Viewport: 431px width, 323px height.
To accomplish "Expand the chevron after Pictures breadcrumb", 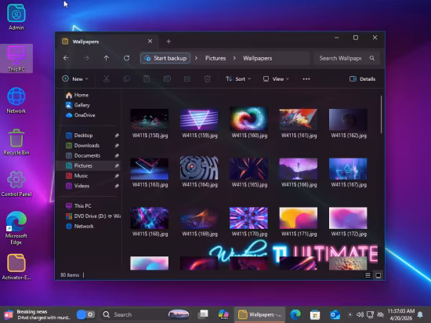I will (234, 58).
